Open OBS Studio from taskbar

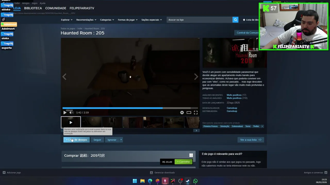180,181
